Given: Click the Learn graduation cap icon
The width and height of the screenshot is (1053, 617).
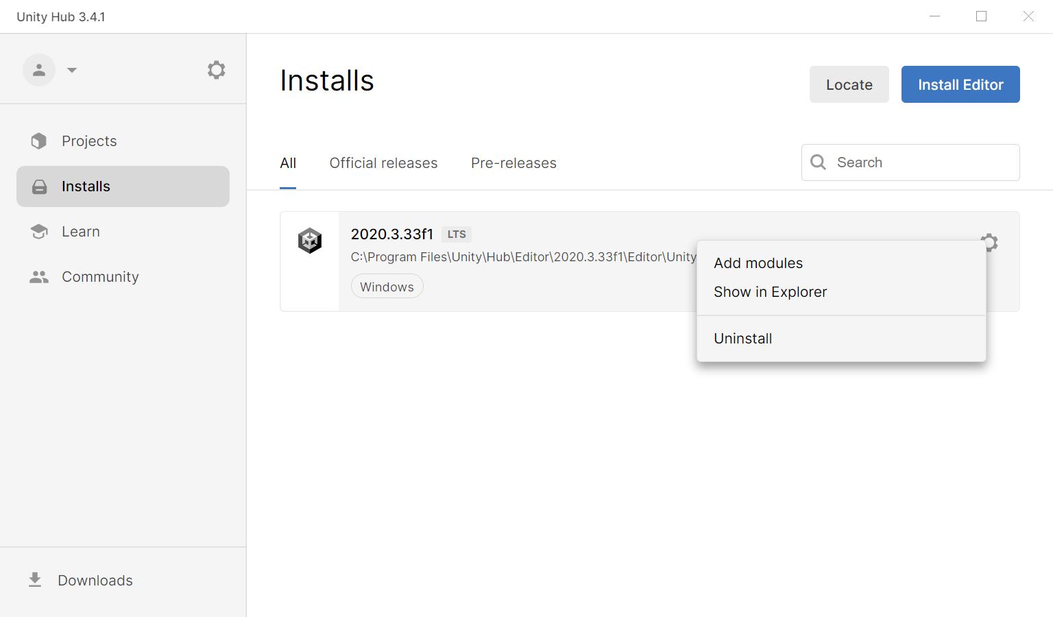Looking at the screenshot, I should click(x=39, y=232).
